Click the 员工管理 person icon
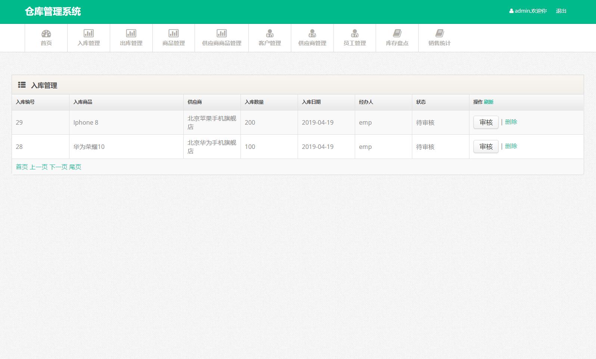Image resolution: width=596 pixels, height=359 pixels. point(355,34)
